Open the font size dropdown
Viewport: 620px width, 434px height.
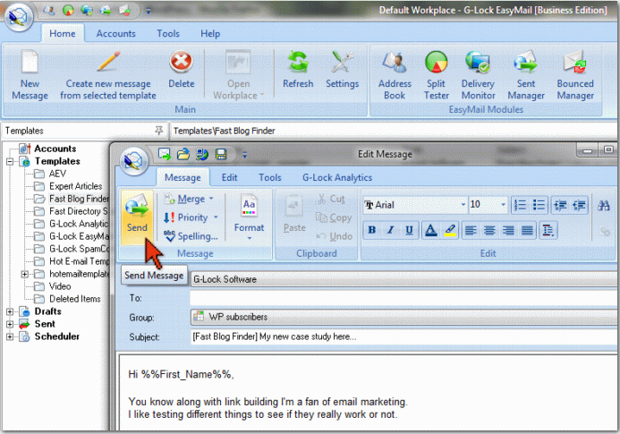point(504,205)
